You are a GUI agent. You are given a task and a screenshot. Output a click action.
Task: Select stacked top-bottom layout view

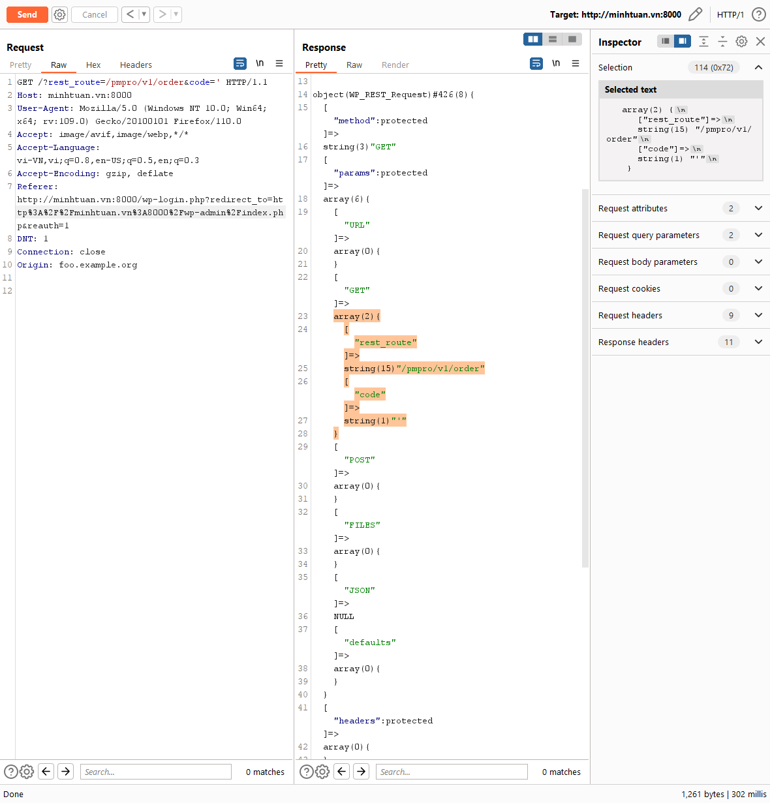(x=553, y=39)
